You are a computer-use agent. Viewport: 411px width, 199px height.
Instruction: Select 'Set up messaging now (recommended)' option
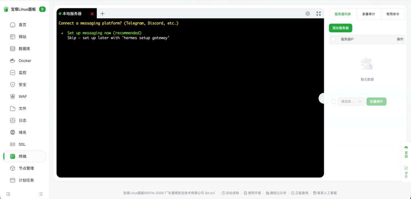tap(104, 33)
